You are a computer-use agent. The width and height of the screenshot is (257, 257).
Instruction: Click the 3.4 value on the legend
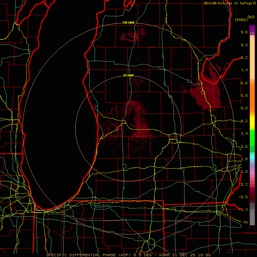pyautogui.click(x=244, y=134)
